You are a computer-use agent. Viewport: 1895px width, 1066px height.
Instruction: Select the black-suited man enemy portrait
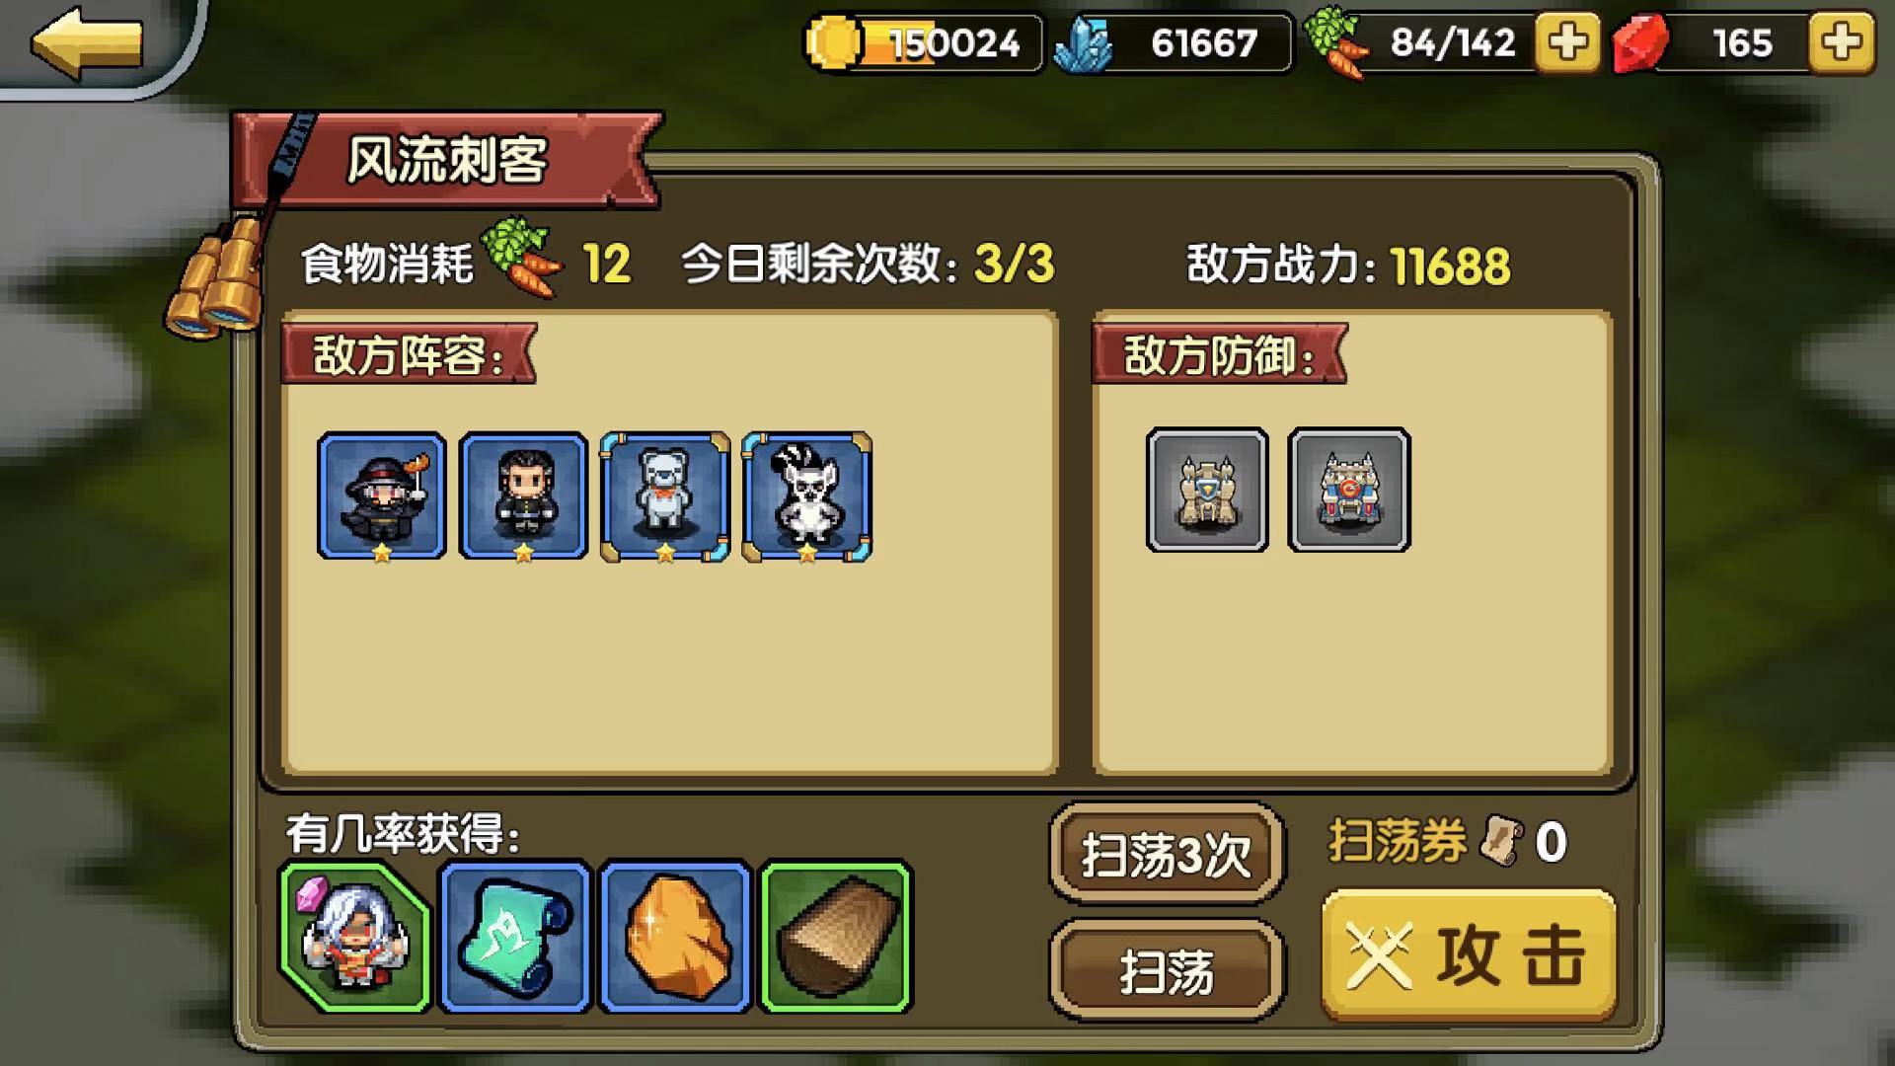523,496
